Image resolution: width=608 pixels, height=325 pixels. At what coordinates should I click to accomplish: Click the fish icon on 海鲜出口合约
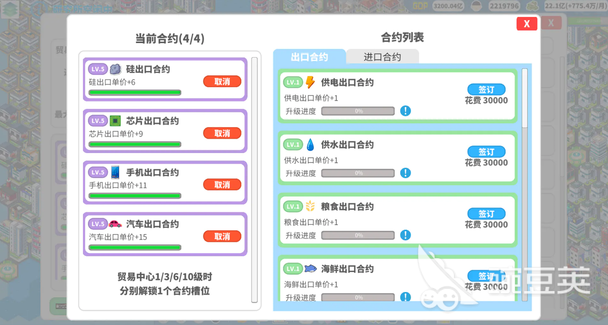click(x=310, y=268)
